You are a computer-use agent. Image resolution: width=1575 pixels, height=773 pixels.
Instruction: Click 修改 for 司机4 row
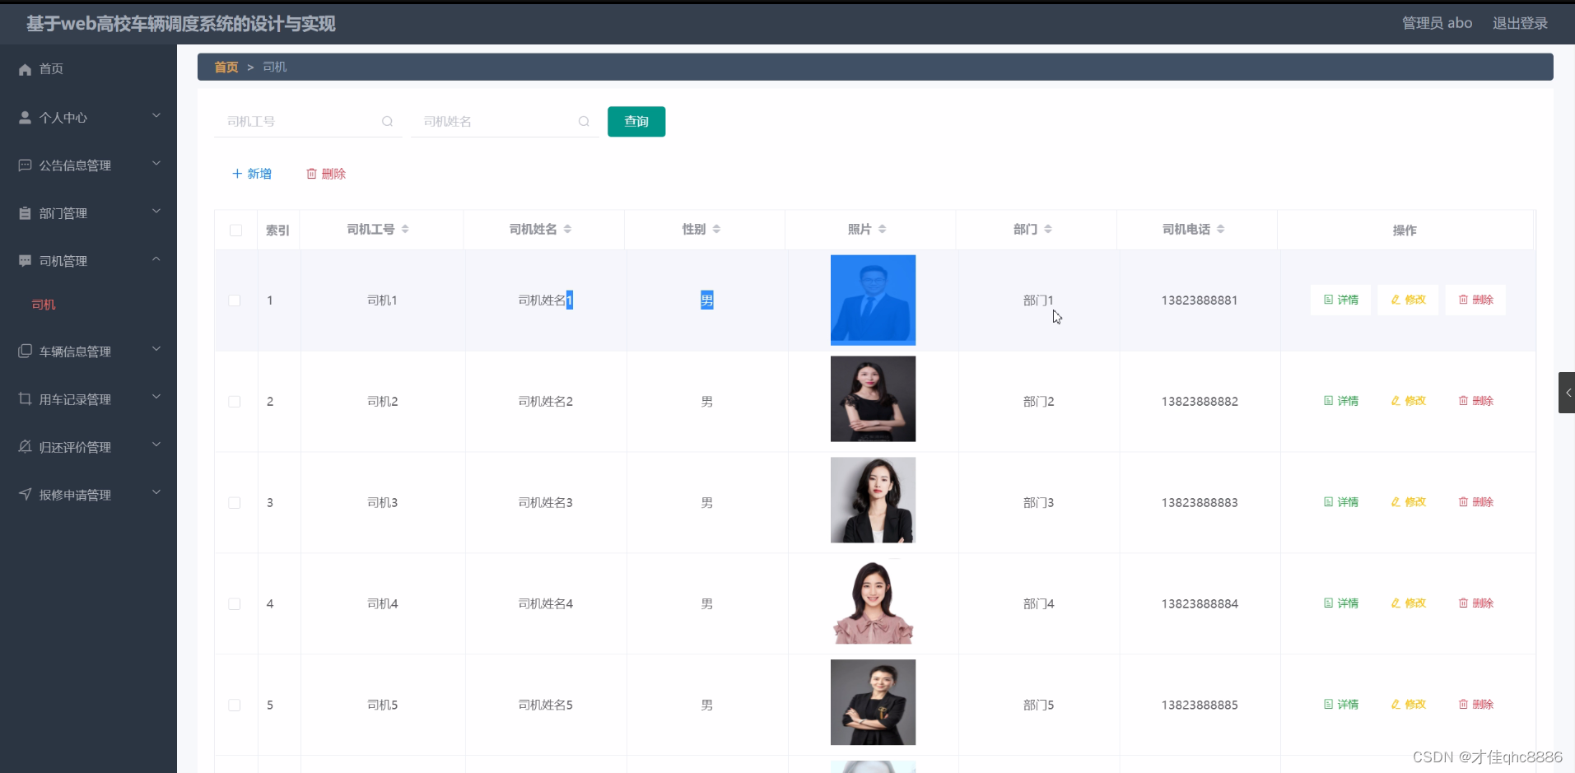tap(1409, 603)
